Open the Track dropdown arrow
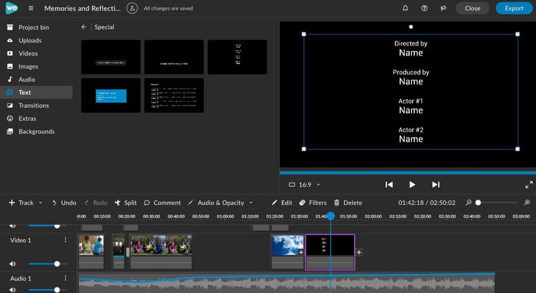Image resolution: width=536 pixels, height=293 pixels. click(x=41, y=203)
